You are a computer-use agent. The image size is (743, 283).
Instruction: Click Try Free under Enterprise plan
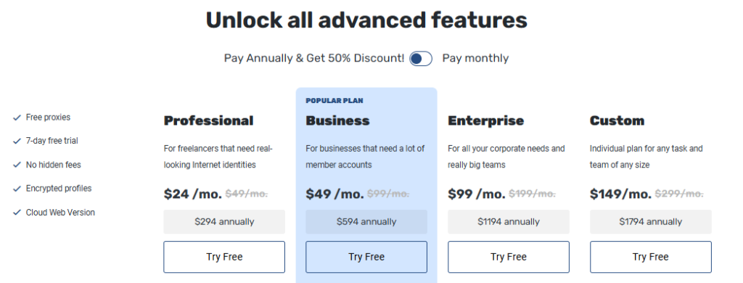pyautogui.click(x=509, y=257)
